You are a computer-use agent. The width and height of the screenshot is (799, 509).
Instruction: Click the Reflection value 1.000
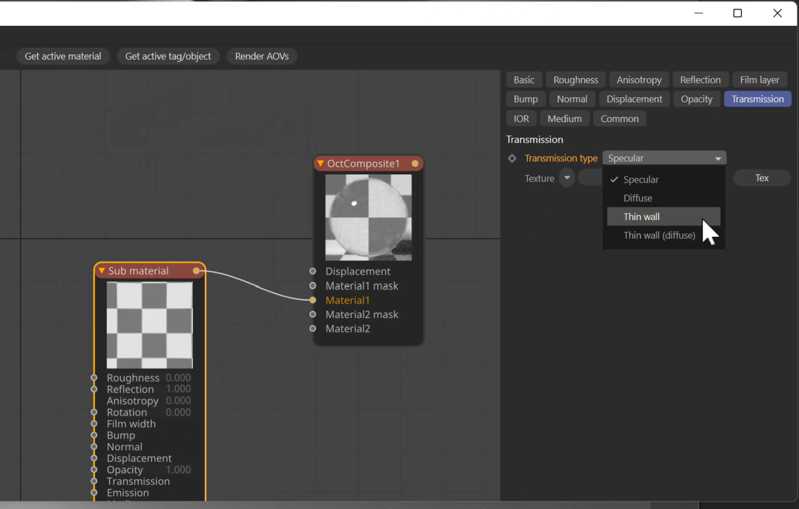[179, 389]
